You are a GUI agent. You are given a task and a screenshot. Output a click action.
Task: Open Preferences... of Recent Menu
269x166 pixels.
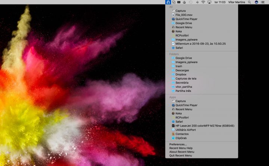(x=178, y=145)
